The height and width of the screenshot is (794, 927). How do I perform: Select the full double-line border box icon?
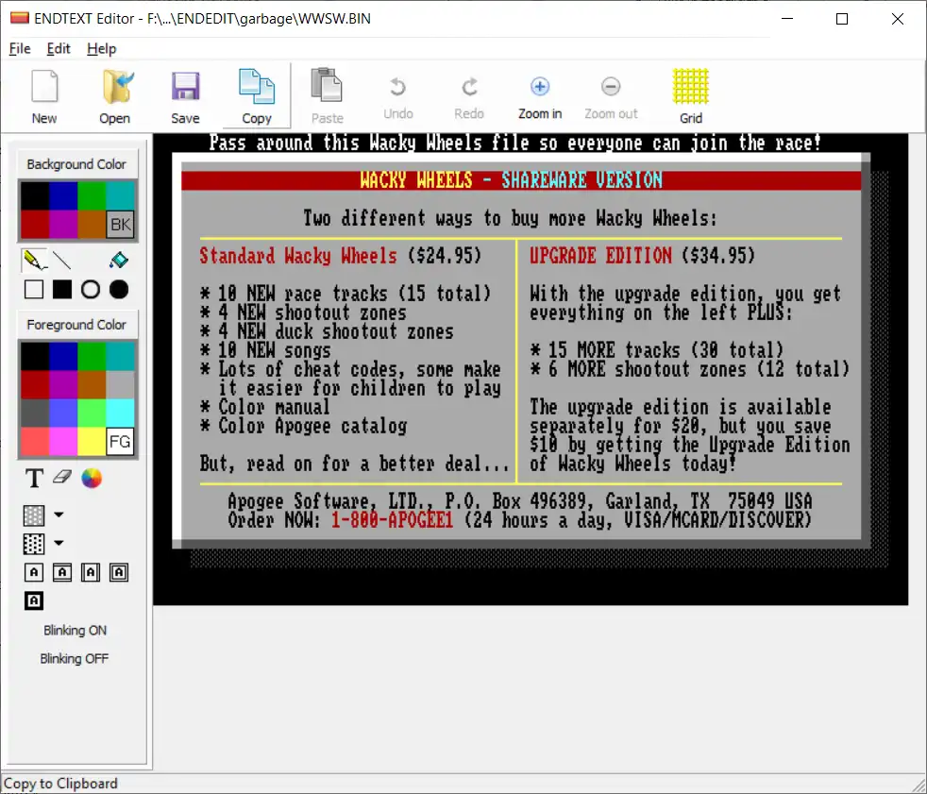click(x=119, y=572)
